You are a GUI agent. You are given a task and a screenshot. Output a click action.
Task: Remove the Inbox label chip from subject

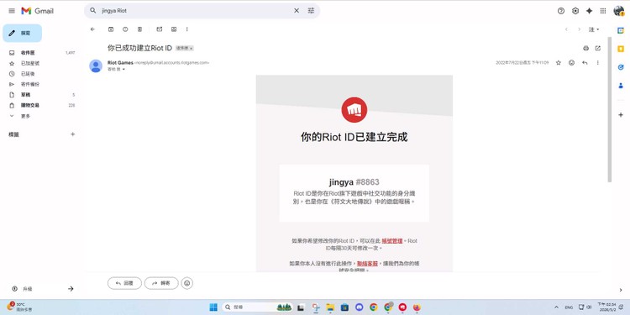pyautogui.click(x=192, y=48)
